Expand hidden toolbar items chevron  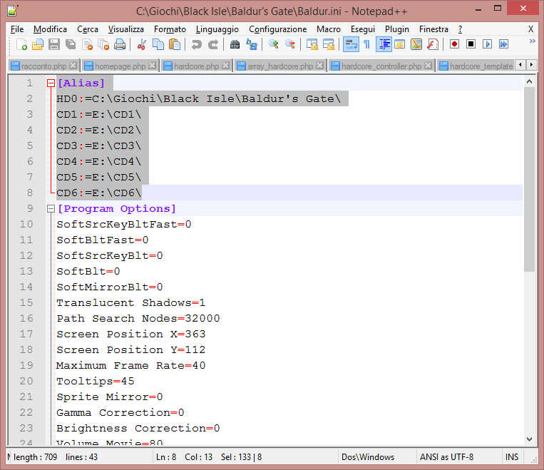pyautogui.click(x=532, y=41)
